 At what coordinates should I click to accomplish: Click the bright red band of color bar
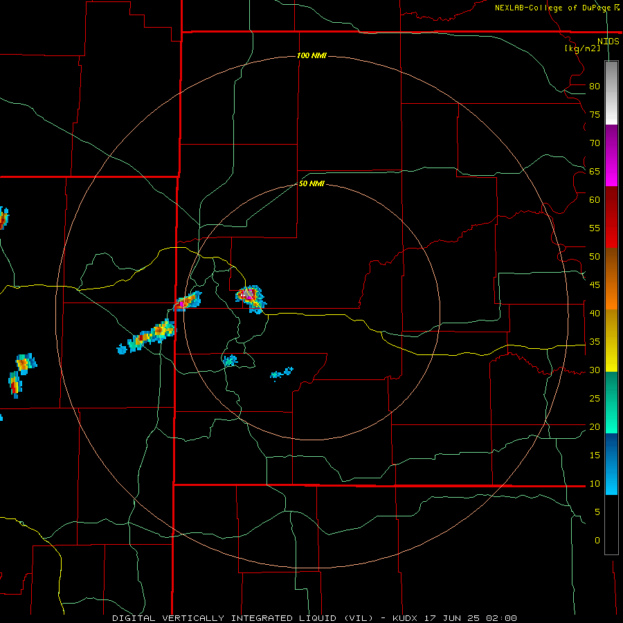tap(611, 217)
